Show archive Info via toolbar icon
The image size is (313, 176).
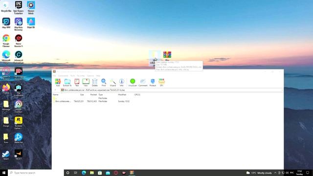pyautogui.click(x=122, y=83)
